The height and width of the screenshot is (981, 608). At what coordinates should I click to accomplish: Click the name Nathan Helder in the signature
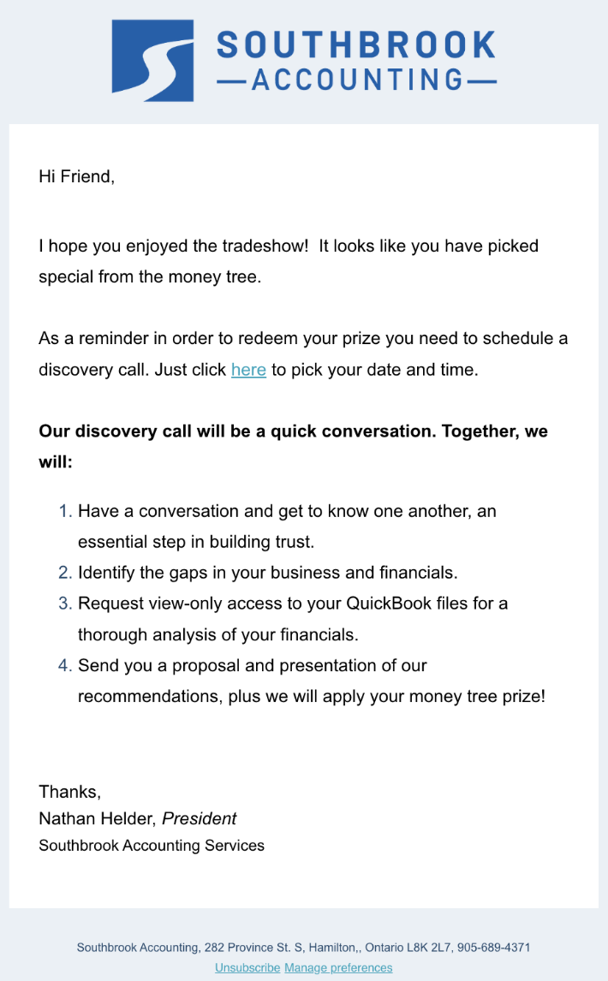point(94,819)
